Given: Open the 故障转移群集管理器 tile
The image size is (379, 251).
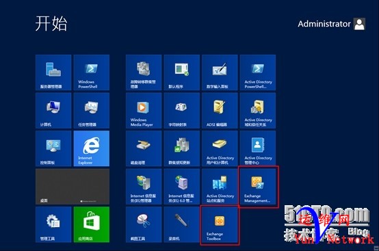Looking at the screenshot, I should tap(144, 72).
